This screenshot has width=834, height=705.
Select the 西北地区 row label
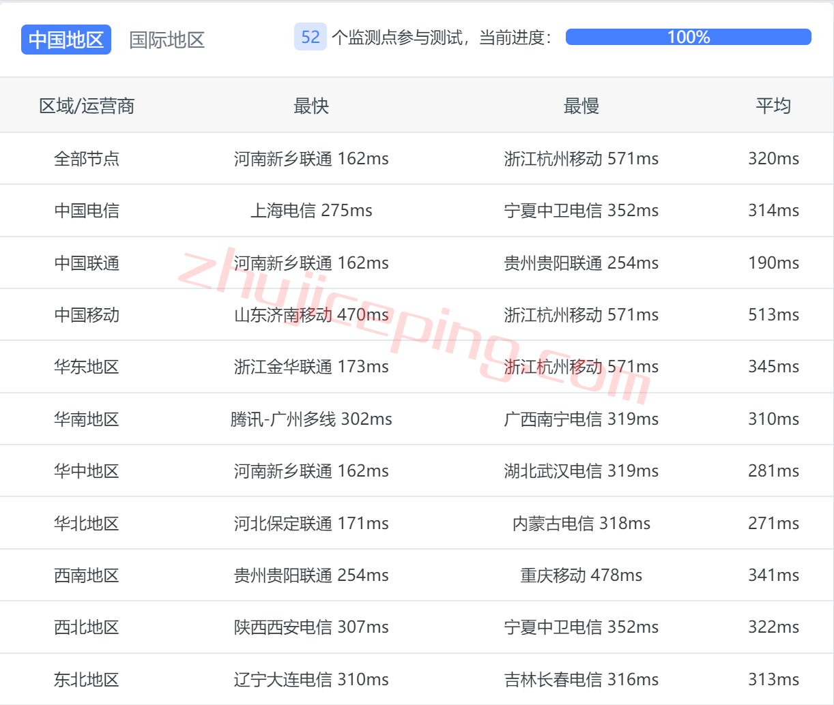[x=87, y=627]
